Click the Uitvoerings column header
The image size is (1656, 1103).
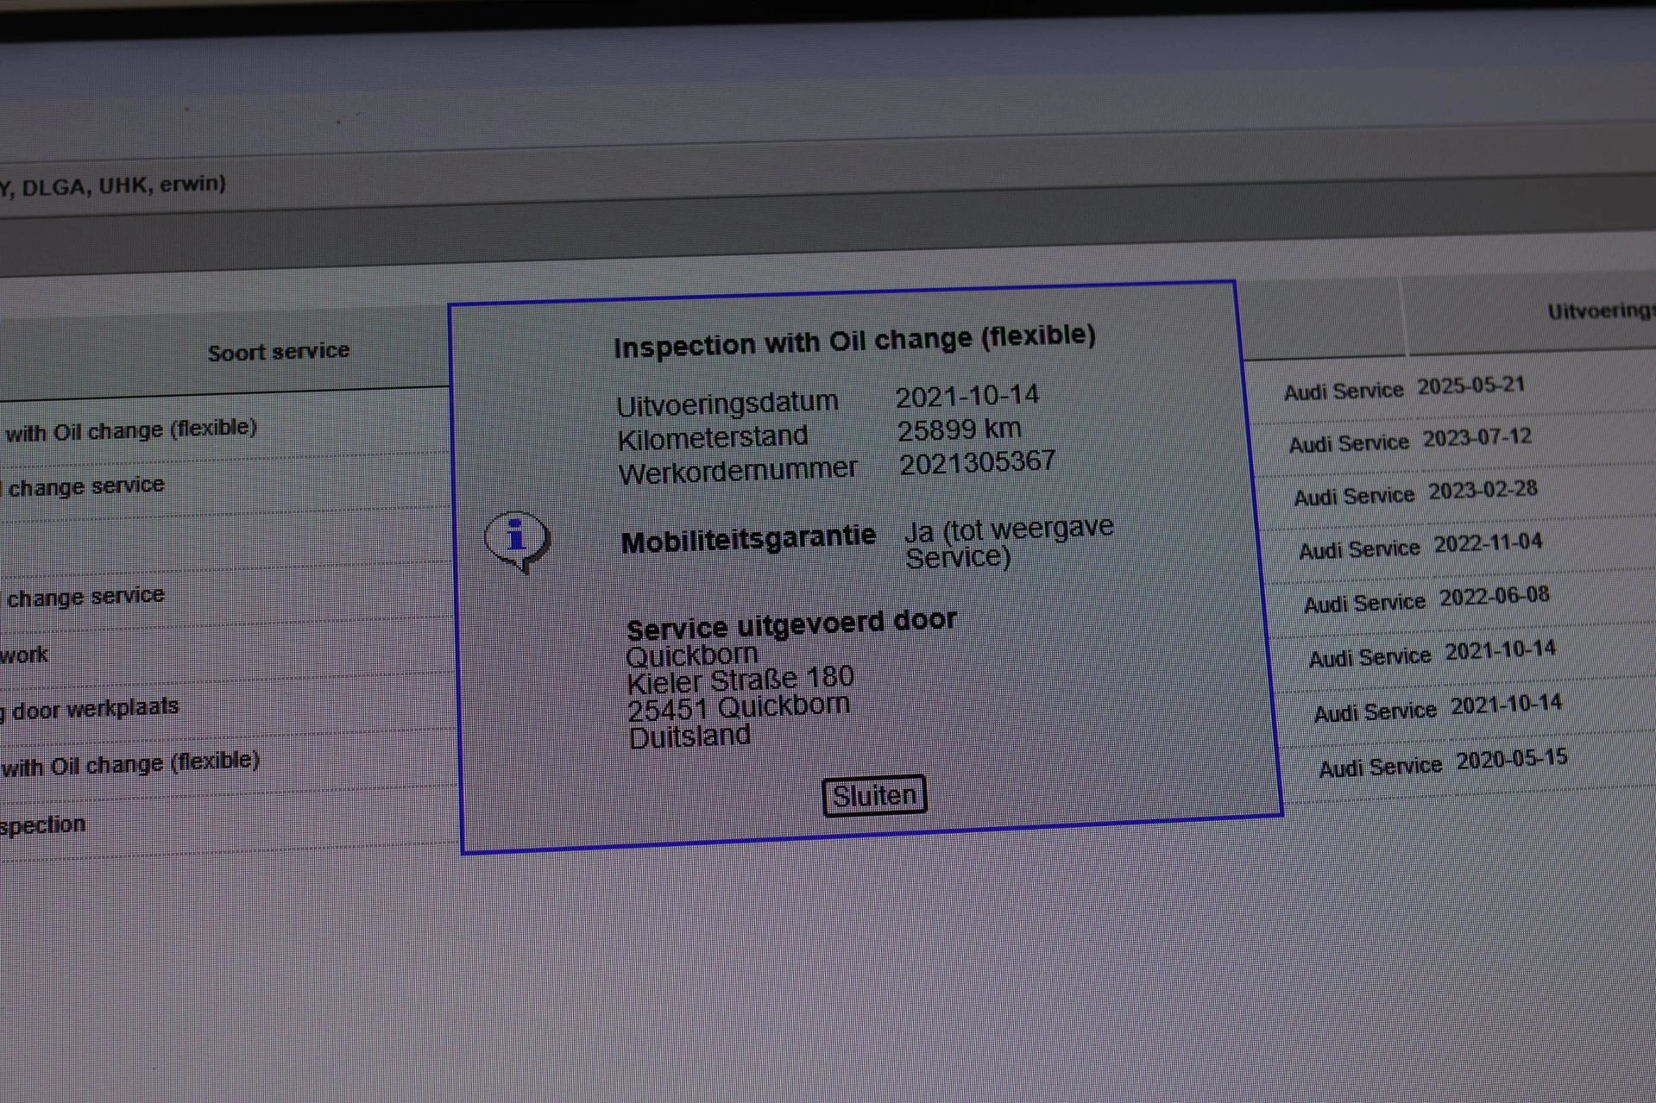tap(1599, 310)
